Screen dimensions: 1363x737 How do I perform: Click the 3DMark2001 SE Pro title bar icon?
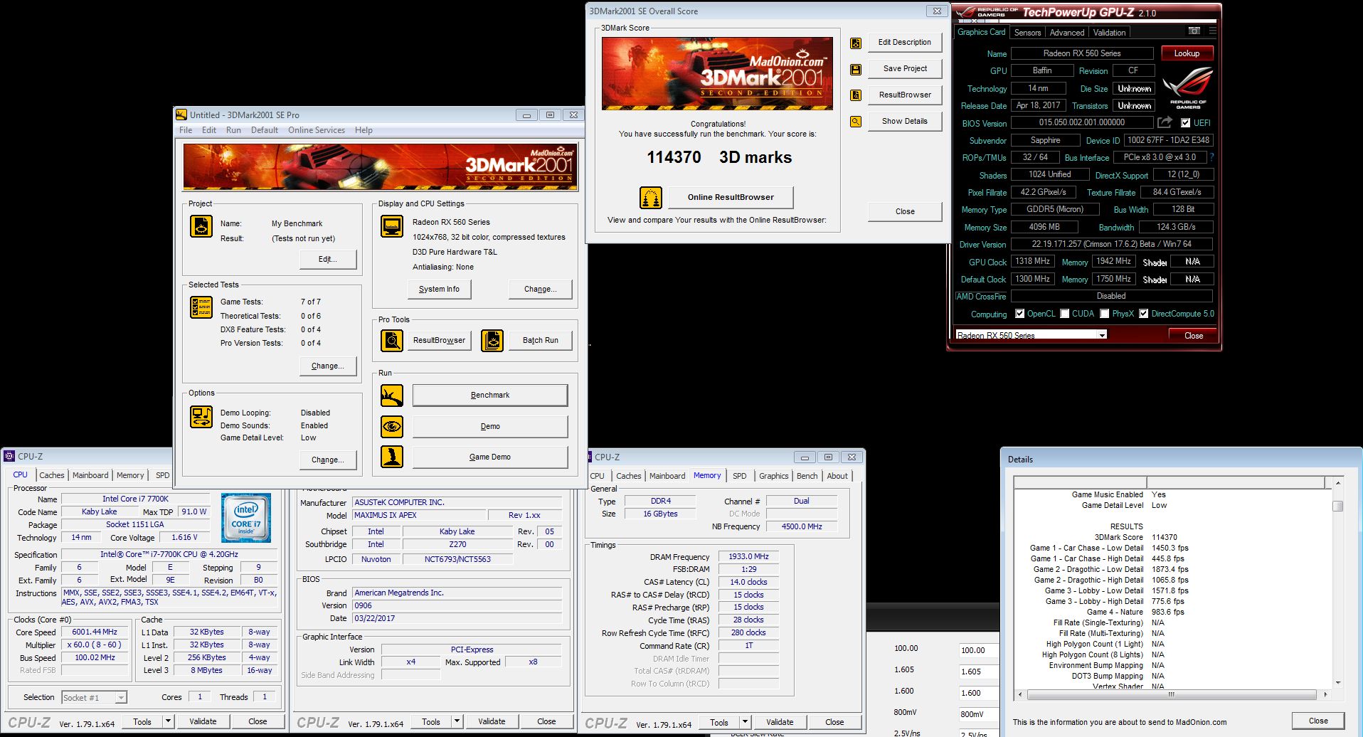(x=181, y=115)
